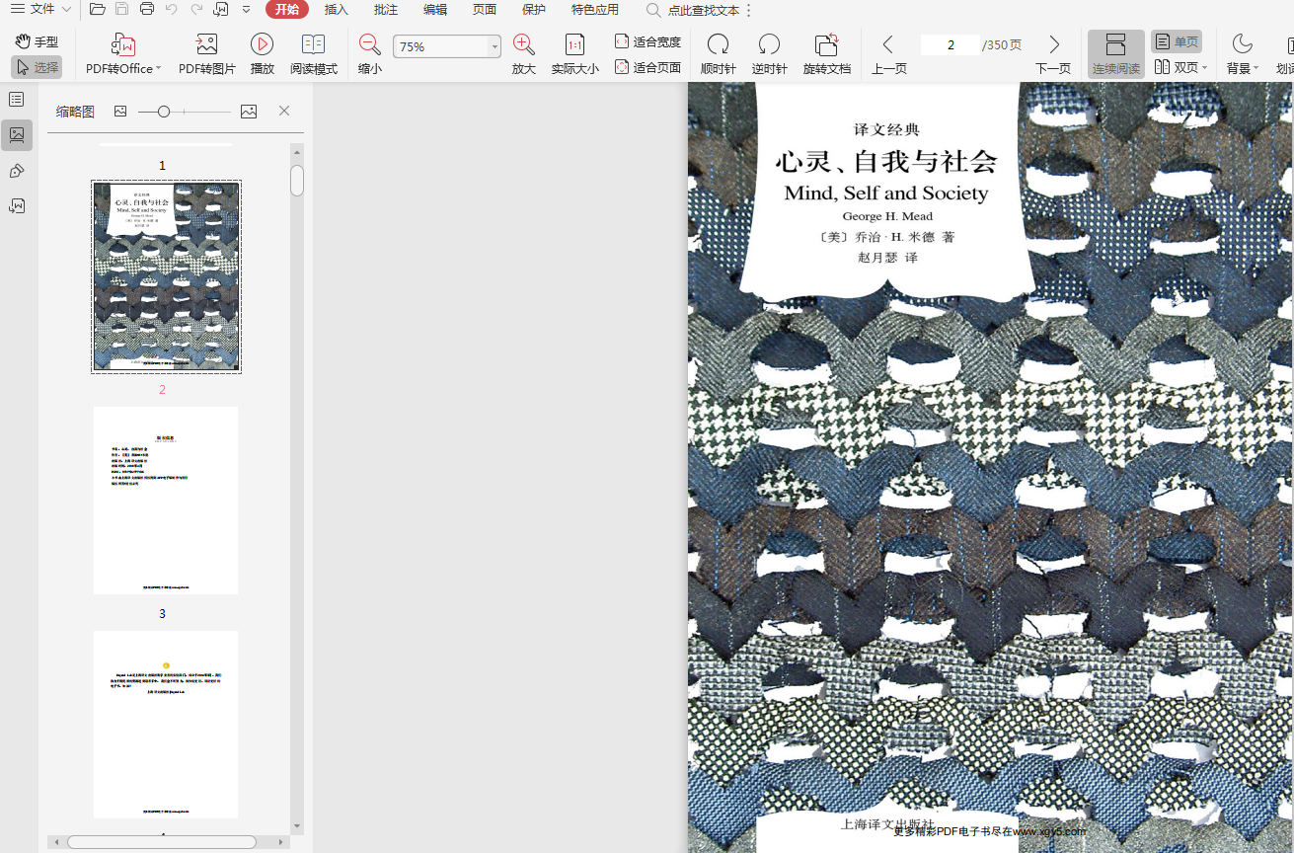
Task: Start slideshow with 播放 icon
Action: (262, 45)
